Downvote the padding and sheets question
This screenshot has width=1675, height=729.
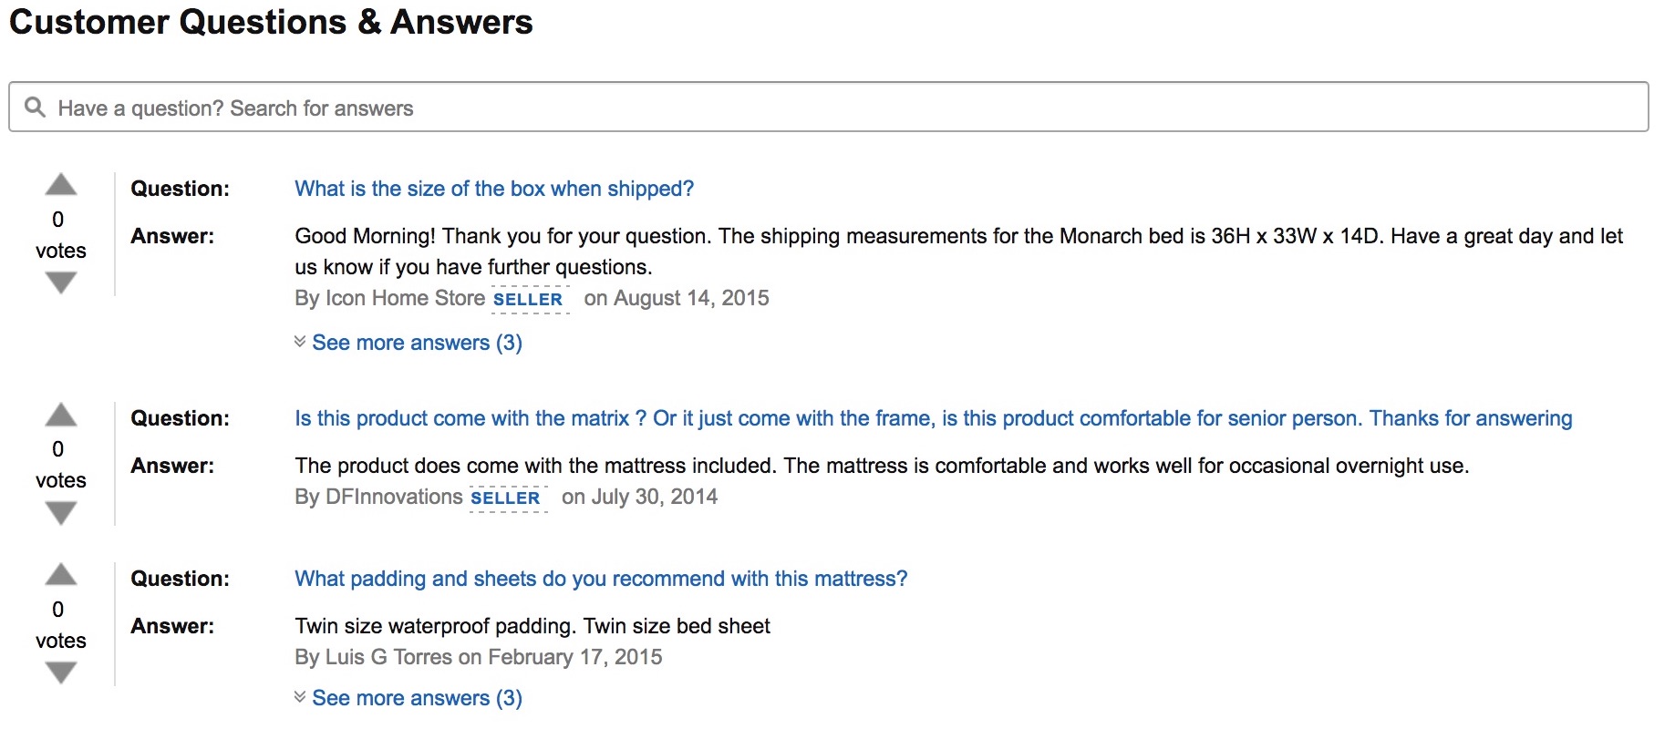61,673
